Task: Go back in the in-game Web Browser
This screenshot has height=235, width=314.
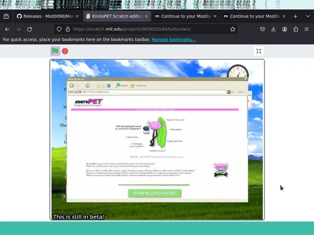Action: [72, 86]
